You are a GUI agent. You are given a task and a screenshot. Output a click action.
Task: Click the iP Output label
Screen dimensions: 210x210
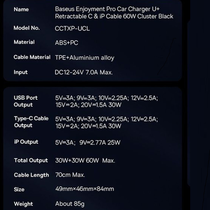pyautogui.click(x=26, y=142)
